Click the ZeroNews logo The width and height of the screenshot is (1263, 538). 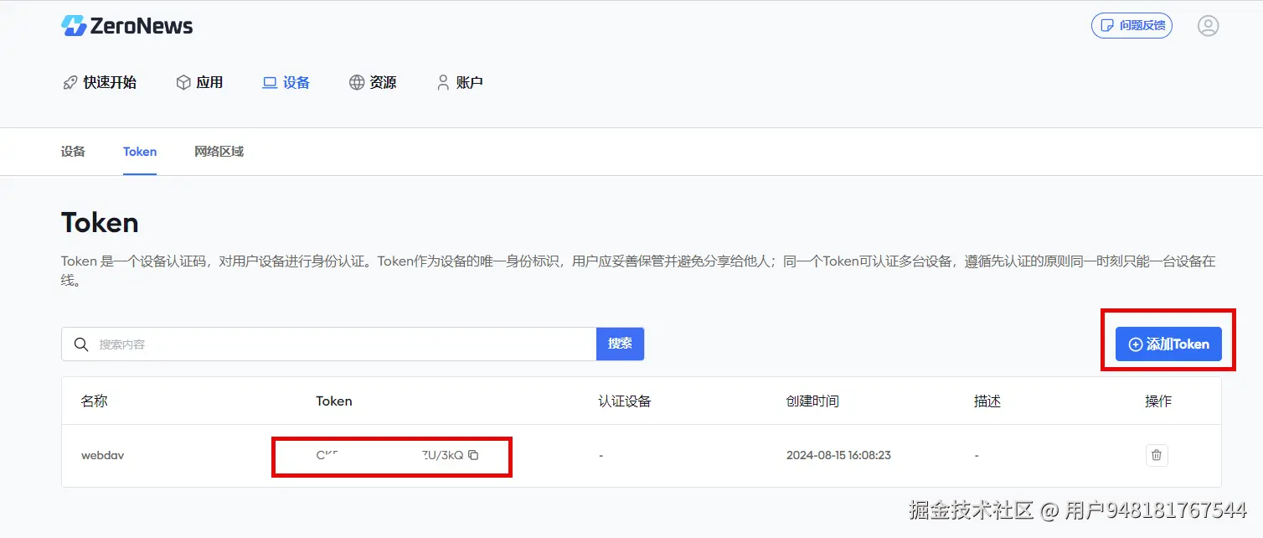[127, 26]
